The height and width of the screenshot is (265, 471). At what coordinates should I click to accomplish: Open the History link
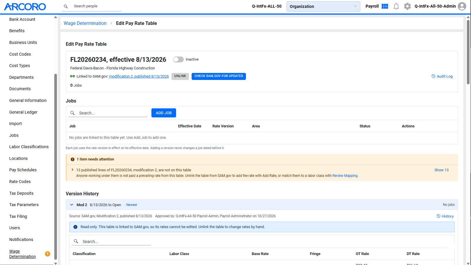(448, 216)
